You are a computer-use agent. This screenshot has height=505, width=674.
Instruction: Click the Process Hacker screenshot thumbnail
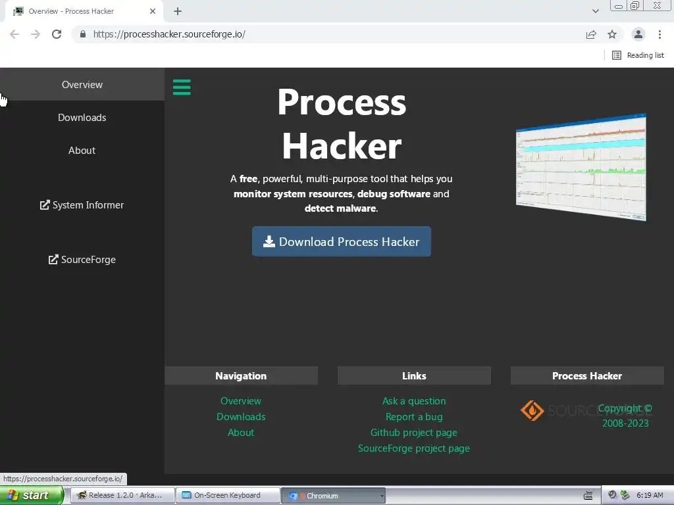click(x=581, y=167)
